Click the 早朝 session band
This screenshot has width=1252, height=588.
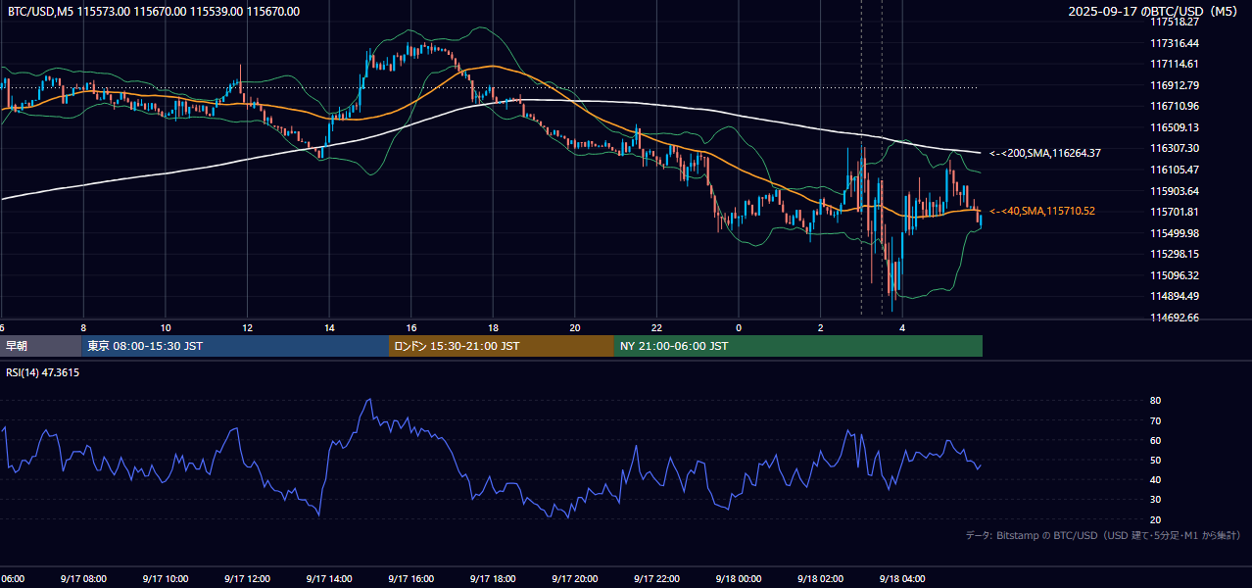(x=40, y=346)
